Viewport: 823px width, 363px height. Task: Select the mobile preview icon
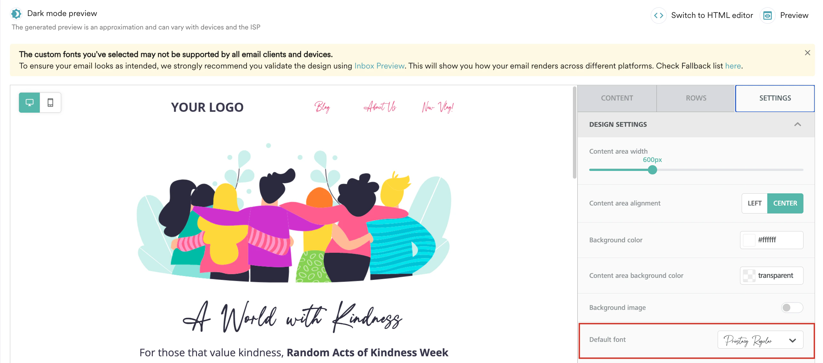pos(51,102)
